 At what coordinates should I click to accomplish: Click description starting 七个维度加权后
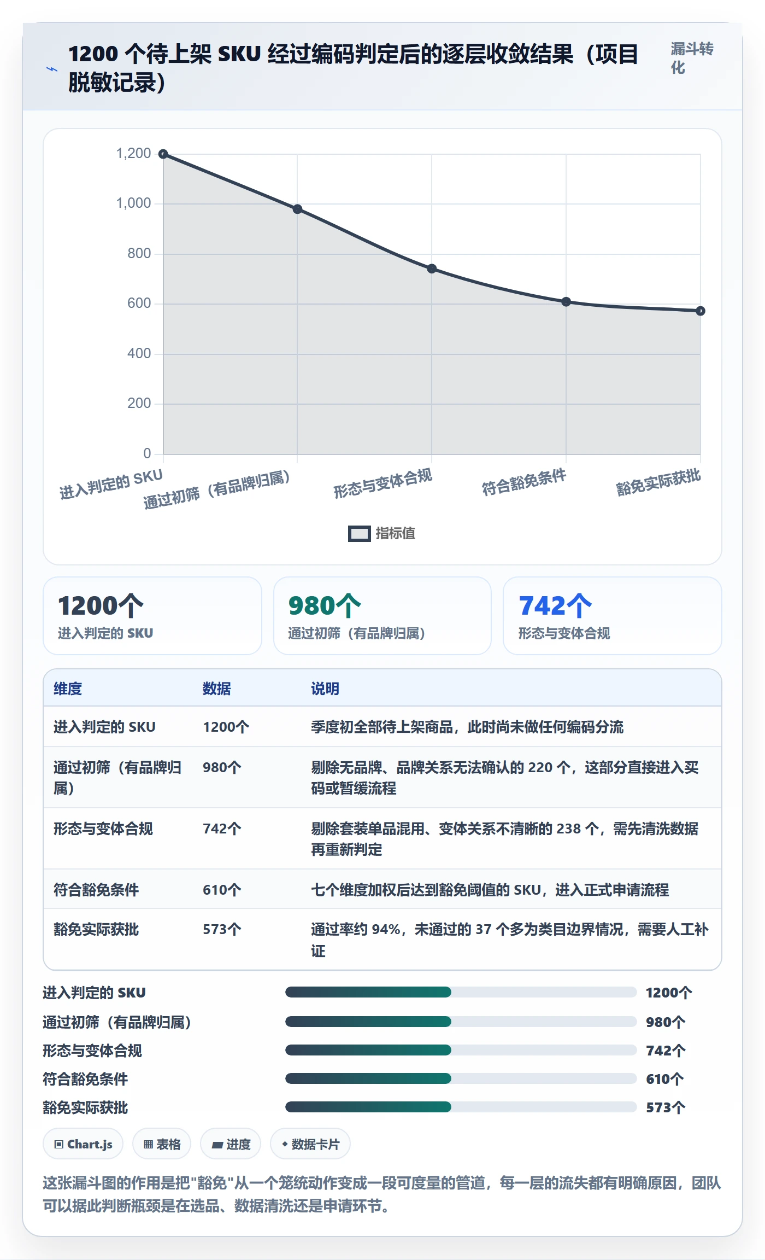[x=490, y=890]
